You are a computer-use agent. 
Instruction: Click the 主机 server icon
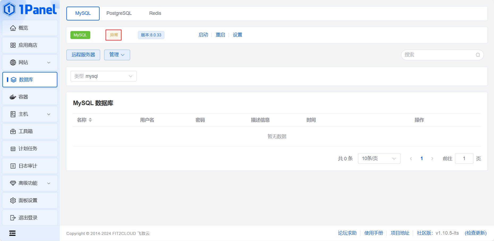(13, 114)
